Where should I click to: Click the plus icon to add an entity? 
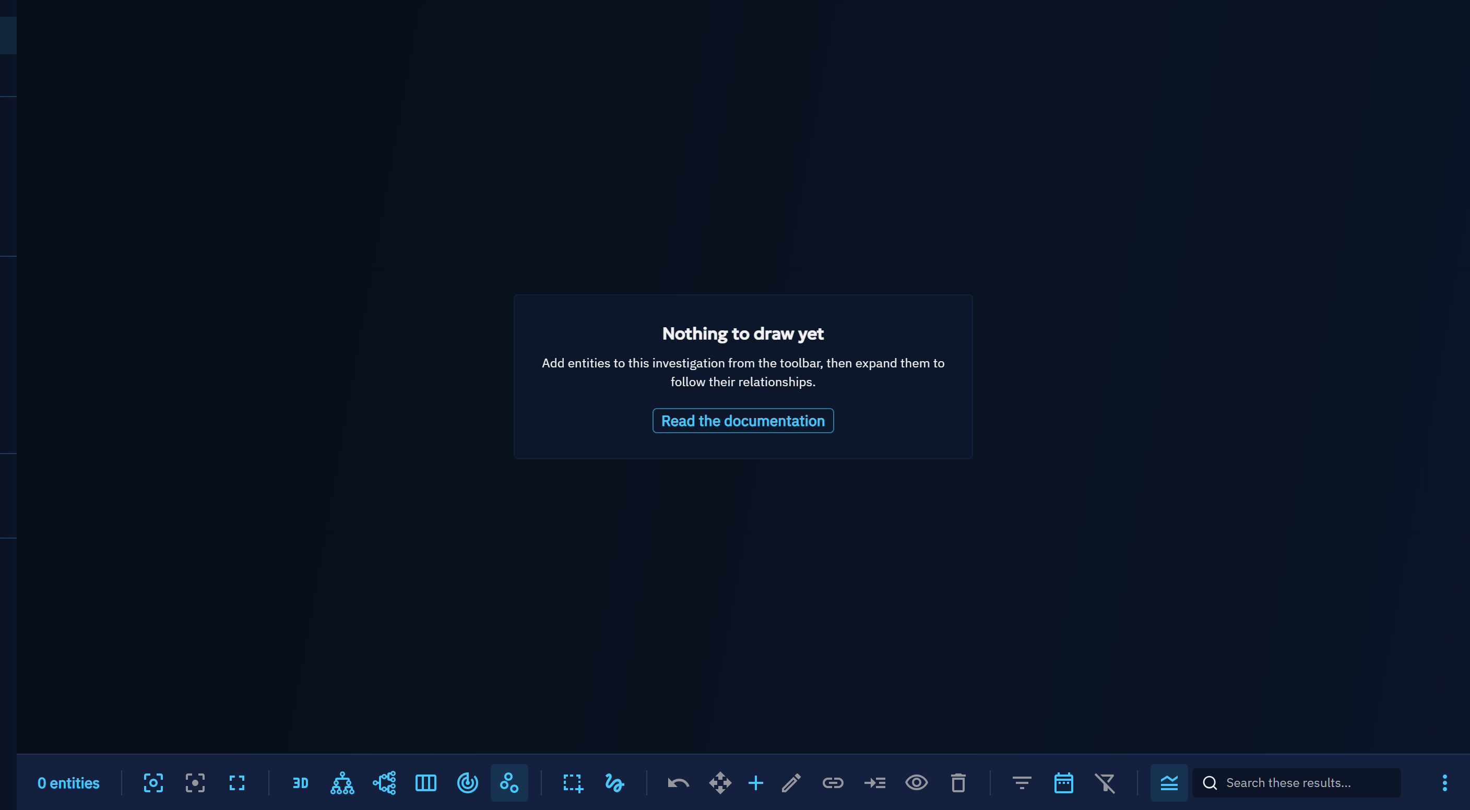click(x=755, y=783)
